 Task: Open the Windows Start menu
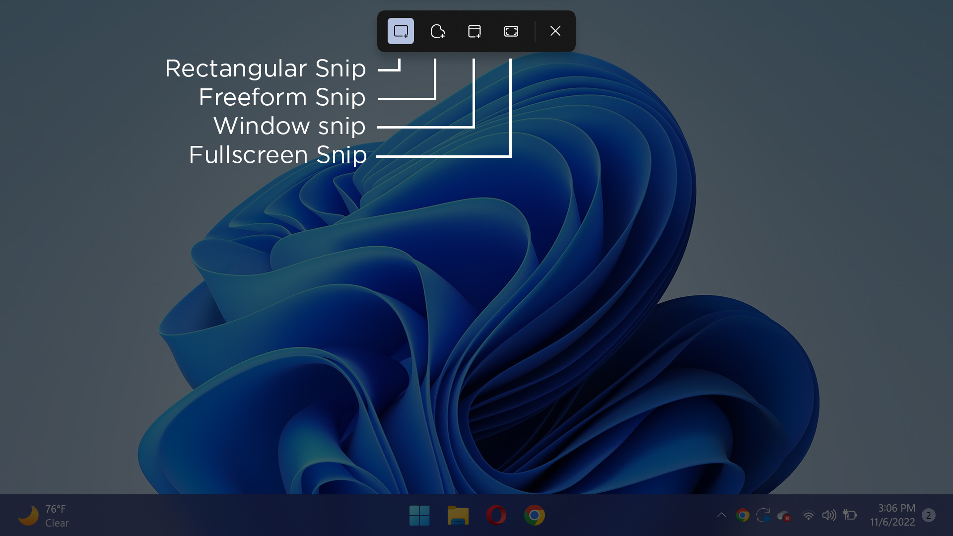coord(419,515)
